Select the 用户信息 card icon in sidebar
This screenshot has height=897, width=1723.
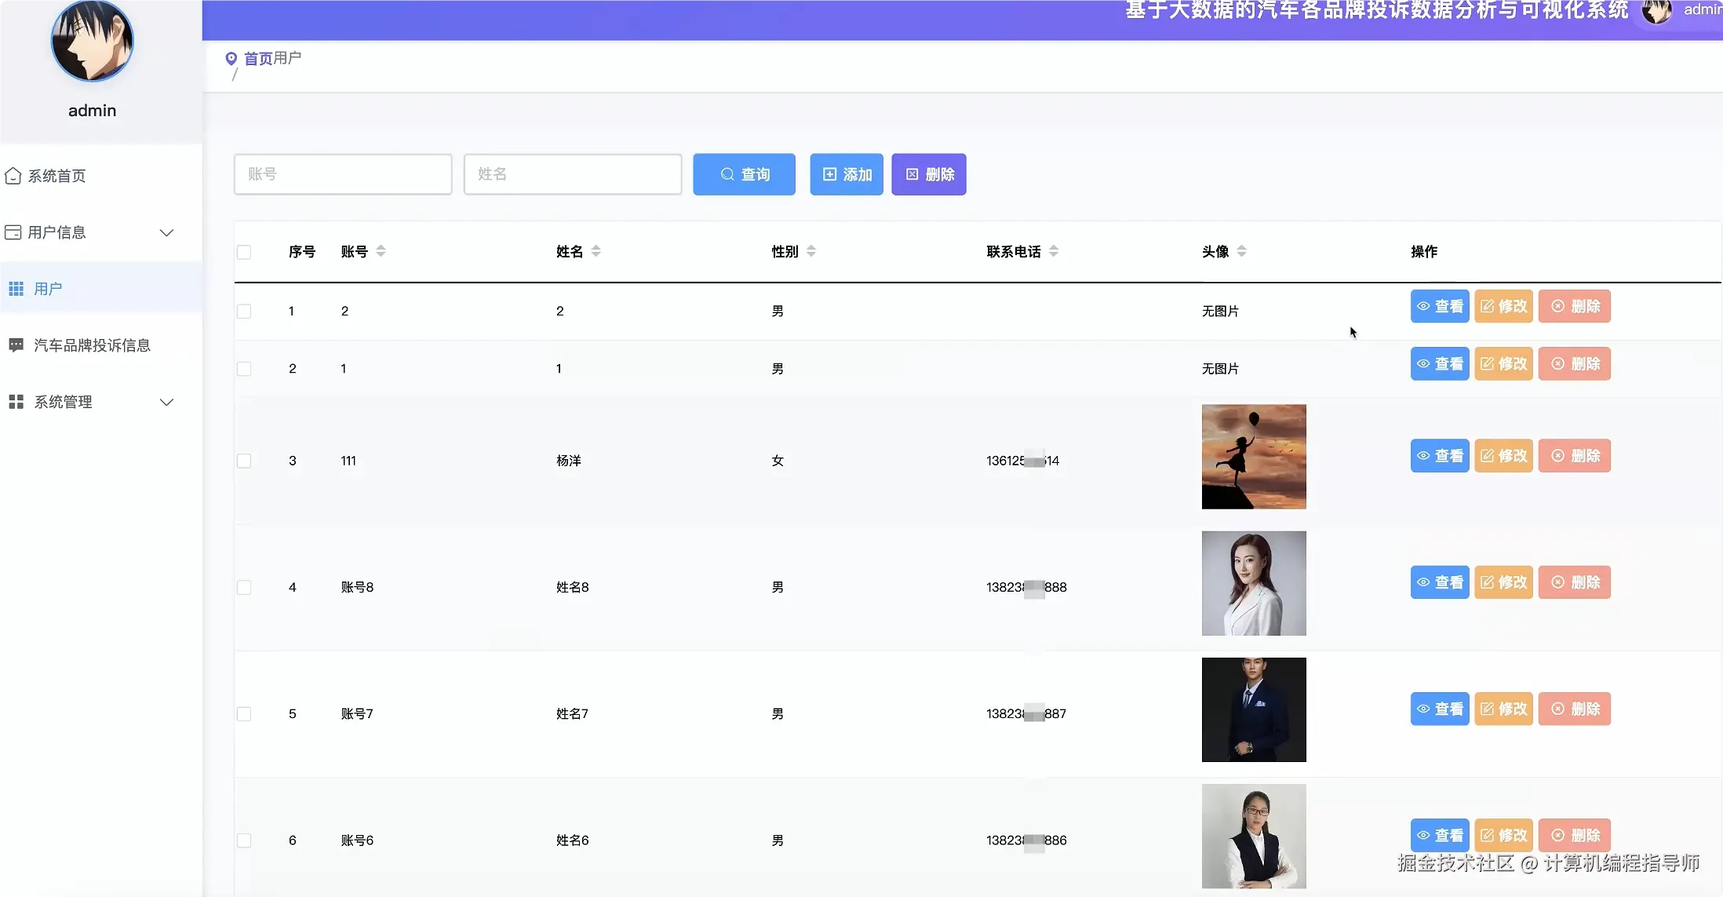[13, 232]
